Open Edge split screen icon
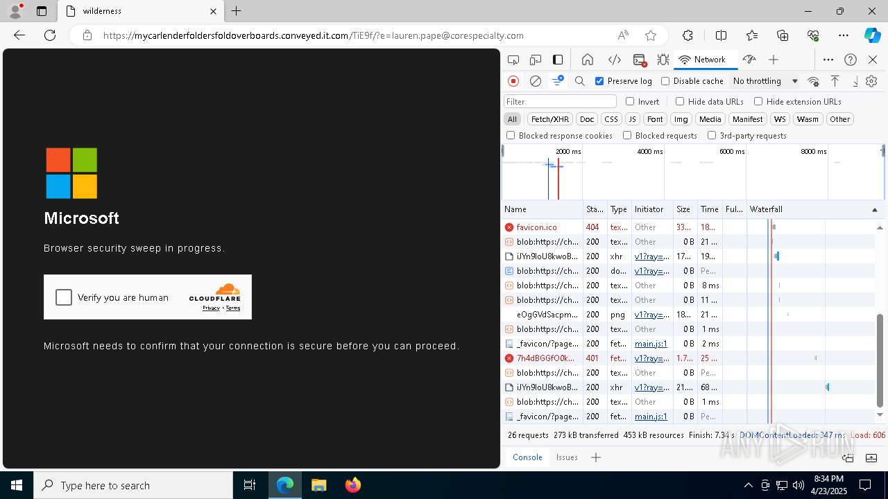The image size is (888, 499). 721,35
